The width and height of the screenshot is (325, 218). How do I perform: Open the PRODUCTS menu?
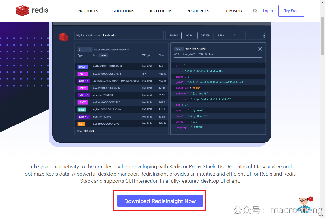[88, 11]
